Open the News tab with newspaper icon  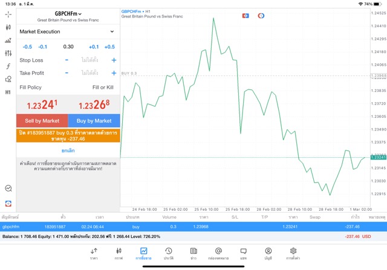pos(193,254)
